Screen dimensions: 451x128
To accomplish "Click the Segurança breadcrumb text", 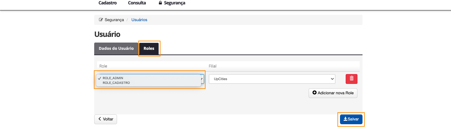I will point(114,20).
